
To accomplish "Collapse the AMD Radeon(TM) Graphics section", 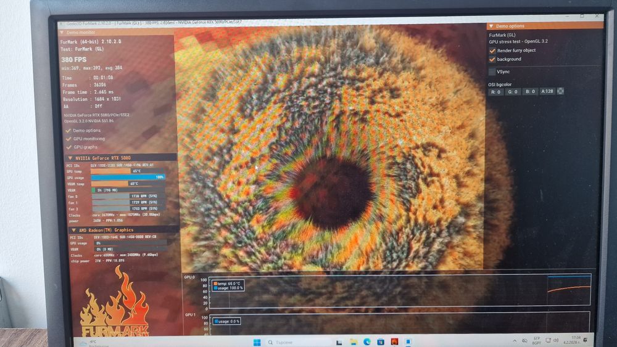I will [123, 230].
